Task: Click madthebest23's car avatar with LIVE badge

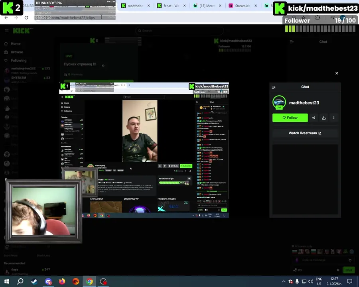Action: [x=279, y=102]
